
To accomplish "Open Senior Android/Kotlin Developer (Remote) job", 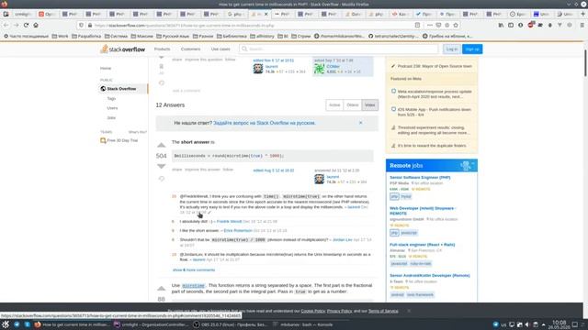I will (430, 275).
